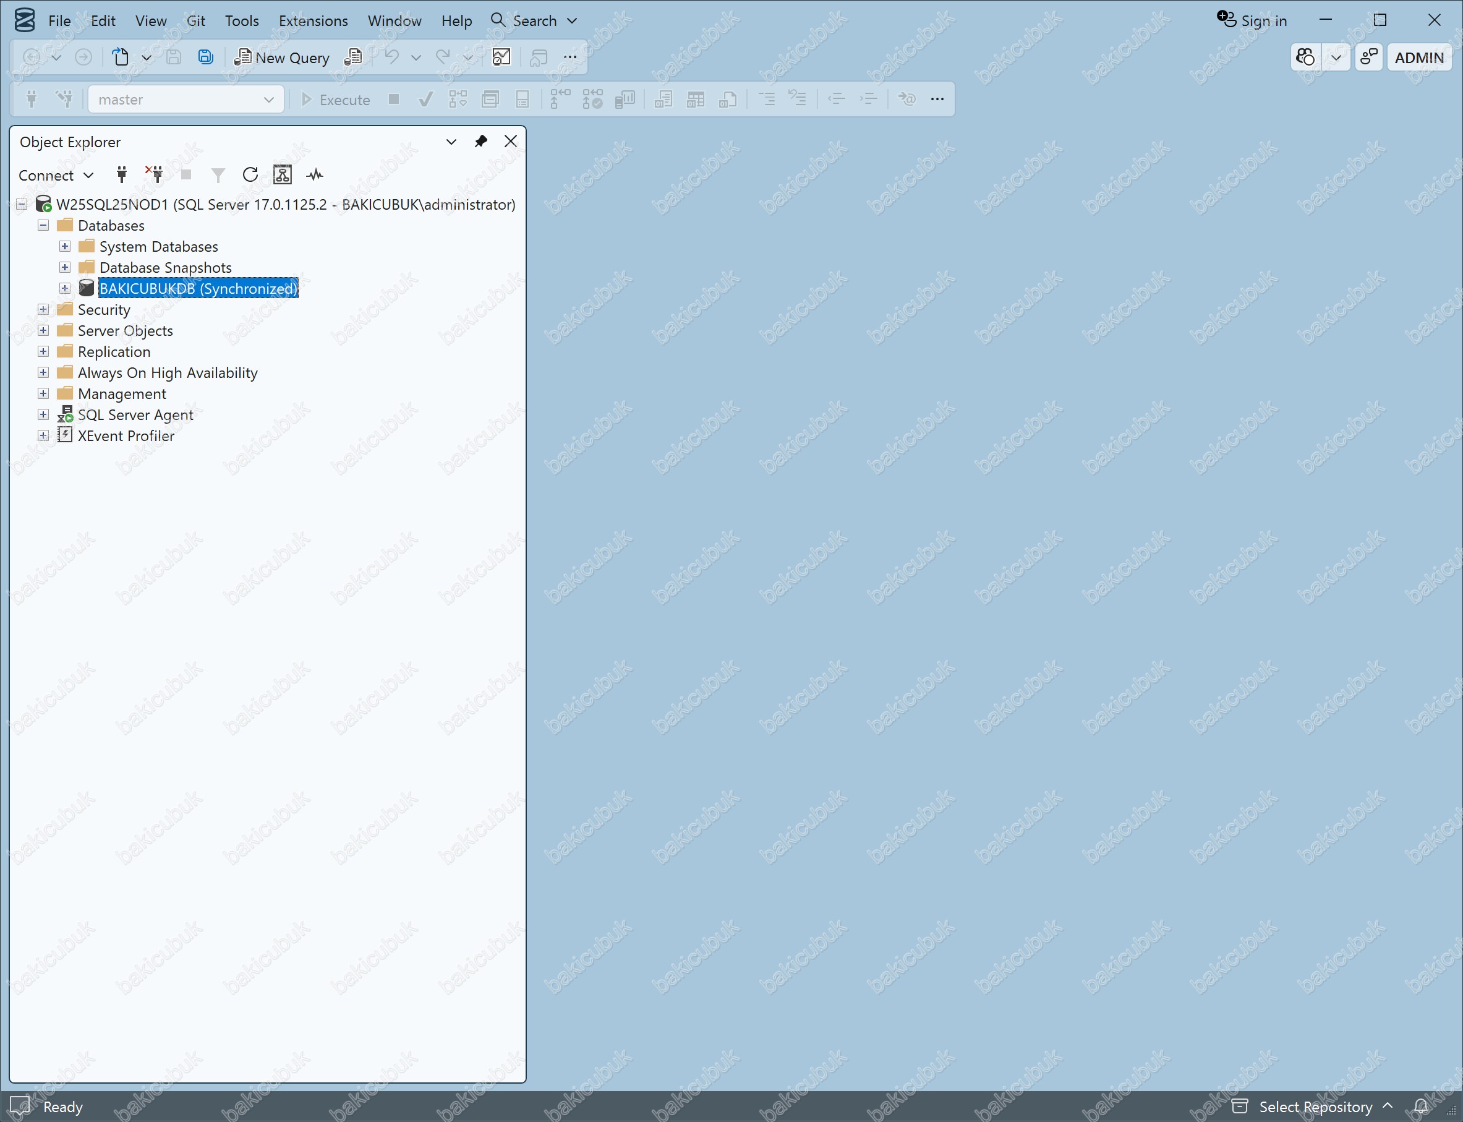Viewport: 1463px width, 1122px height.
Task: Click Connect Object Explorer plug icon
Action: coord(122,175)
